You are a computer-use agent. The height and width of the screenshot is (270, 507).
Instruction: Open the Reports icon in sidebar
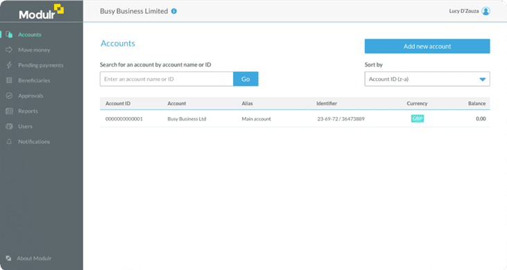coord(9,111)
